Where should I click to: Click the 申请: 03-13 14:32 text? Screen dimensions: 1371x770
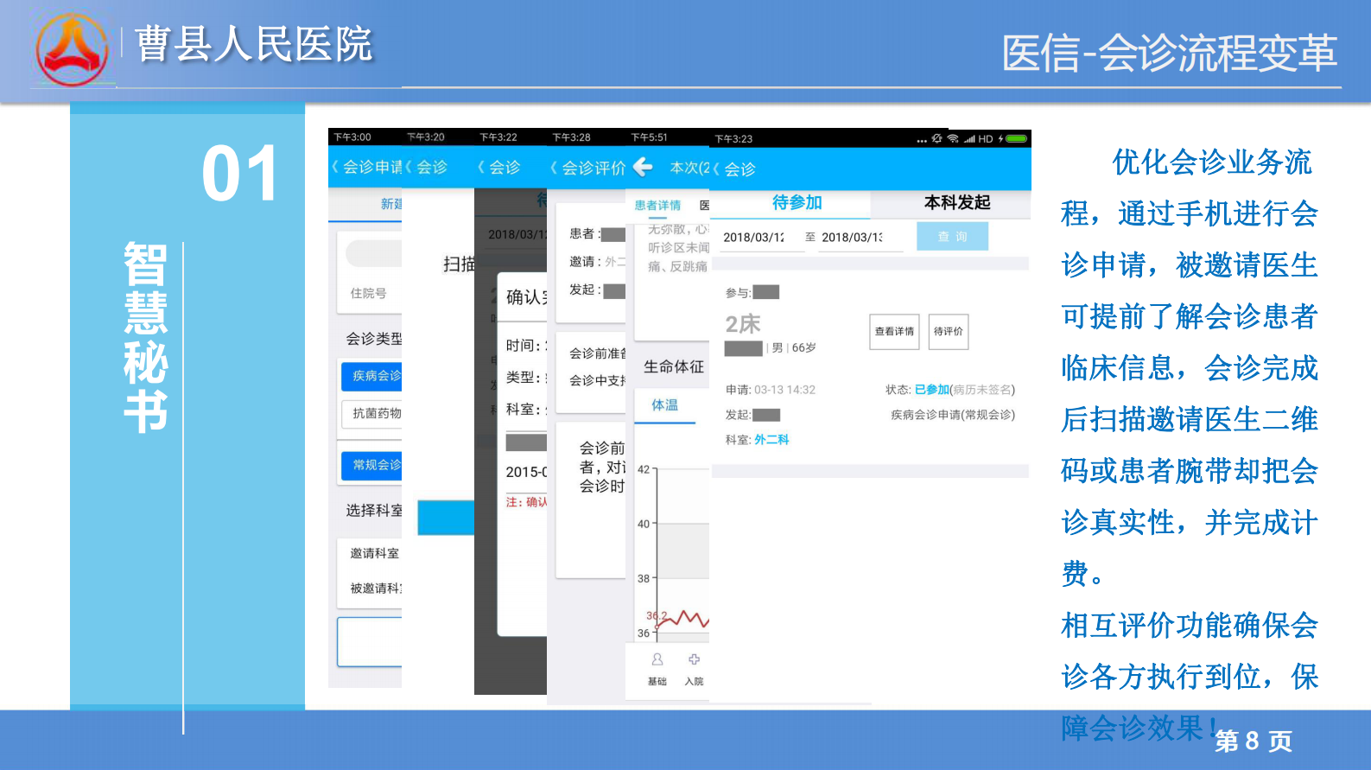pyautogui.click(x=771, y=390)
